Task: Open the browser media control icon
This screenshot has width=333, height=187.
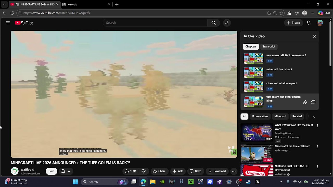Action: pos(289,13)
